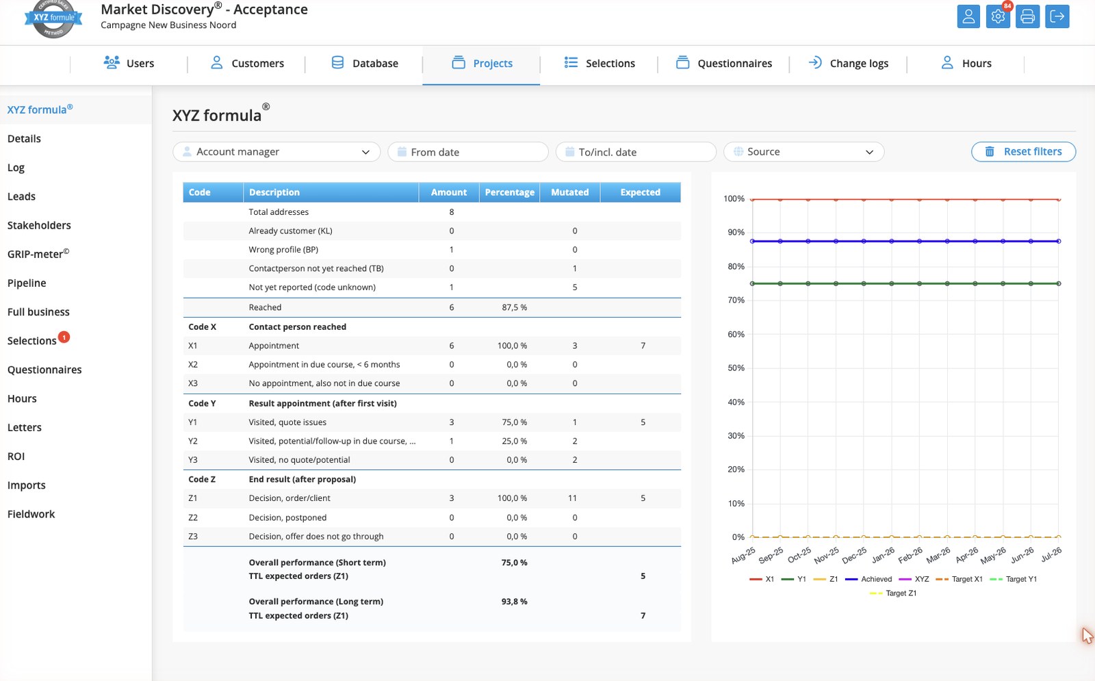Toggle Target Z1 in chart legend
This screenshot has width=1095, height=681.
(x=893, y=593)
